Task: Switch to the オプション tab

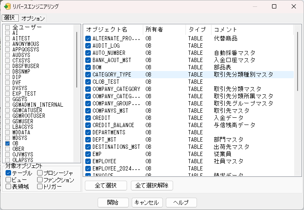Action: 33,18
